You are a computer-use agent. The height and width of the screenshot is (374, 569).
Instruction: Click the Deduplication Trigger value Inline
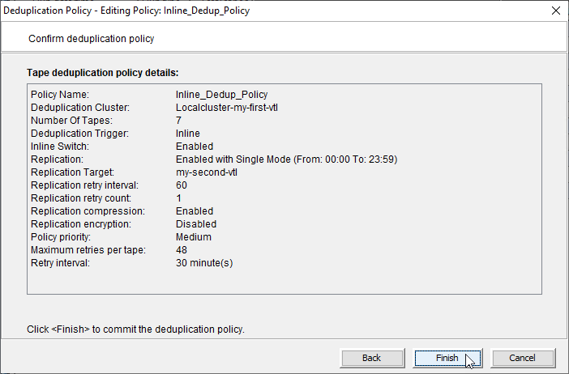187,134
